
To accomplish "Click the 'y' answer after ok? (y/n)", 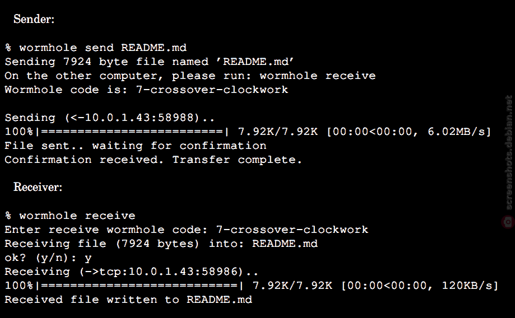I will pos(88,258).
